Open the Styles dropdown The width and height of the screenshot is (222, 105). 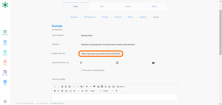(x=95, y=91)
